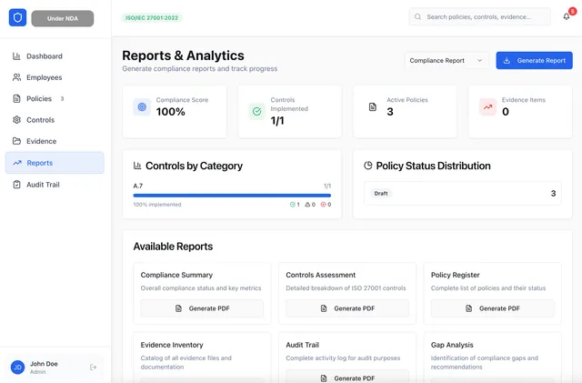
Task: Click the warning triangle partial count icon
Action: [x=307, y=205]
